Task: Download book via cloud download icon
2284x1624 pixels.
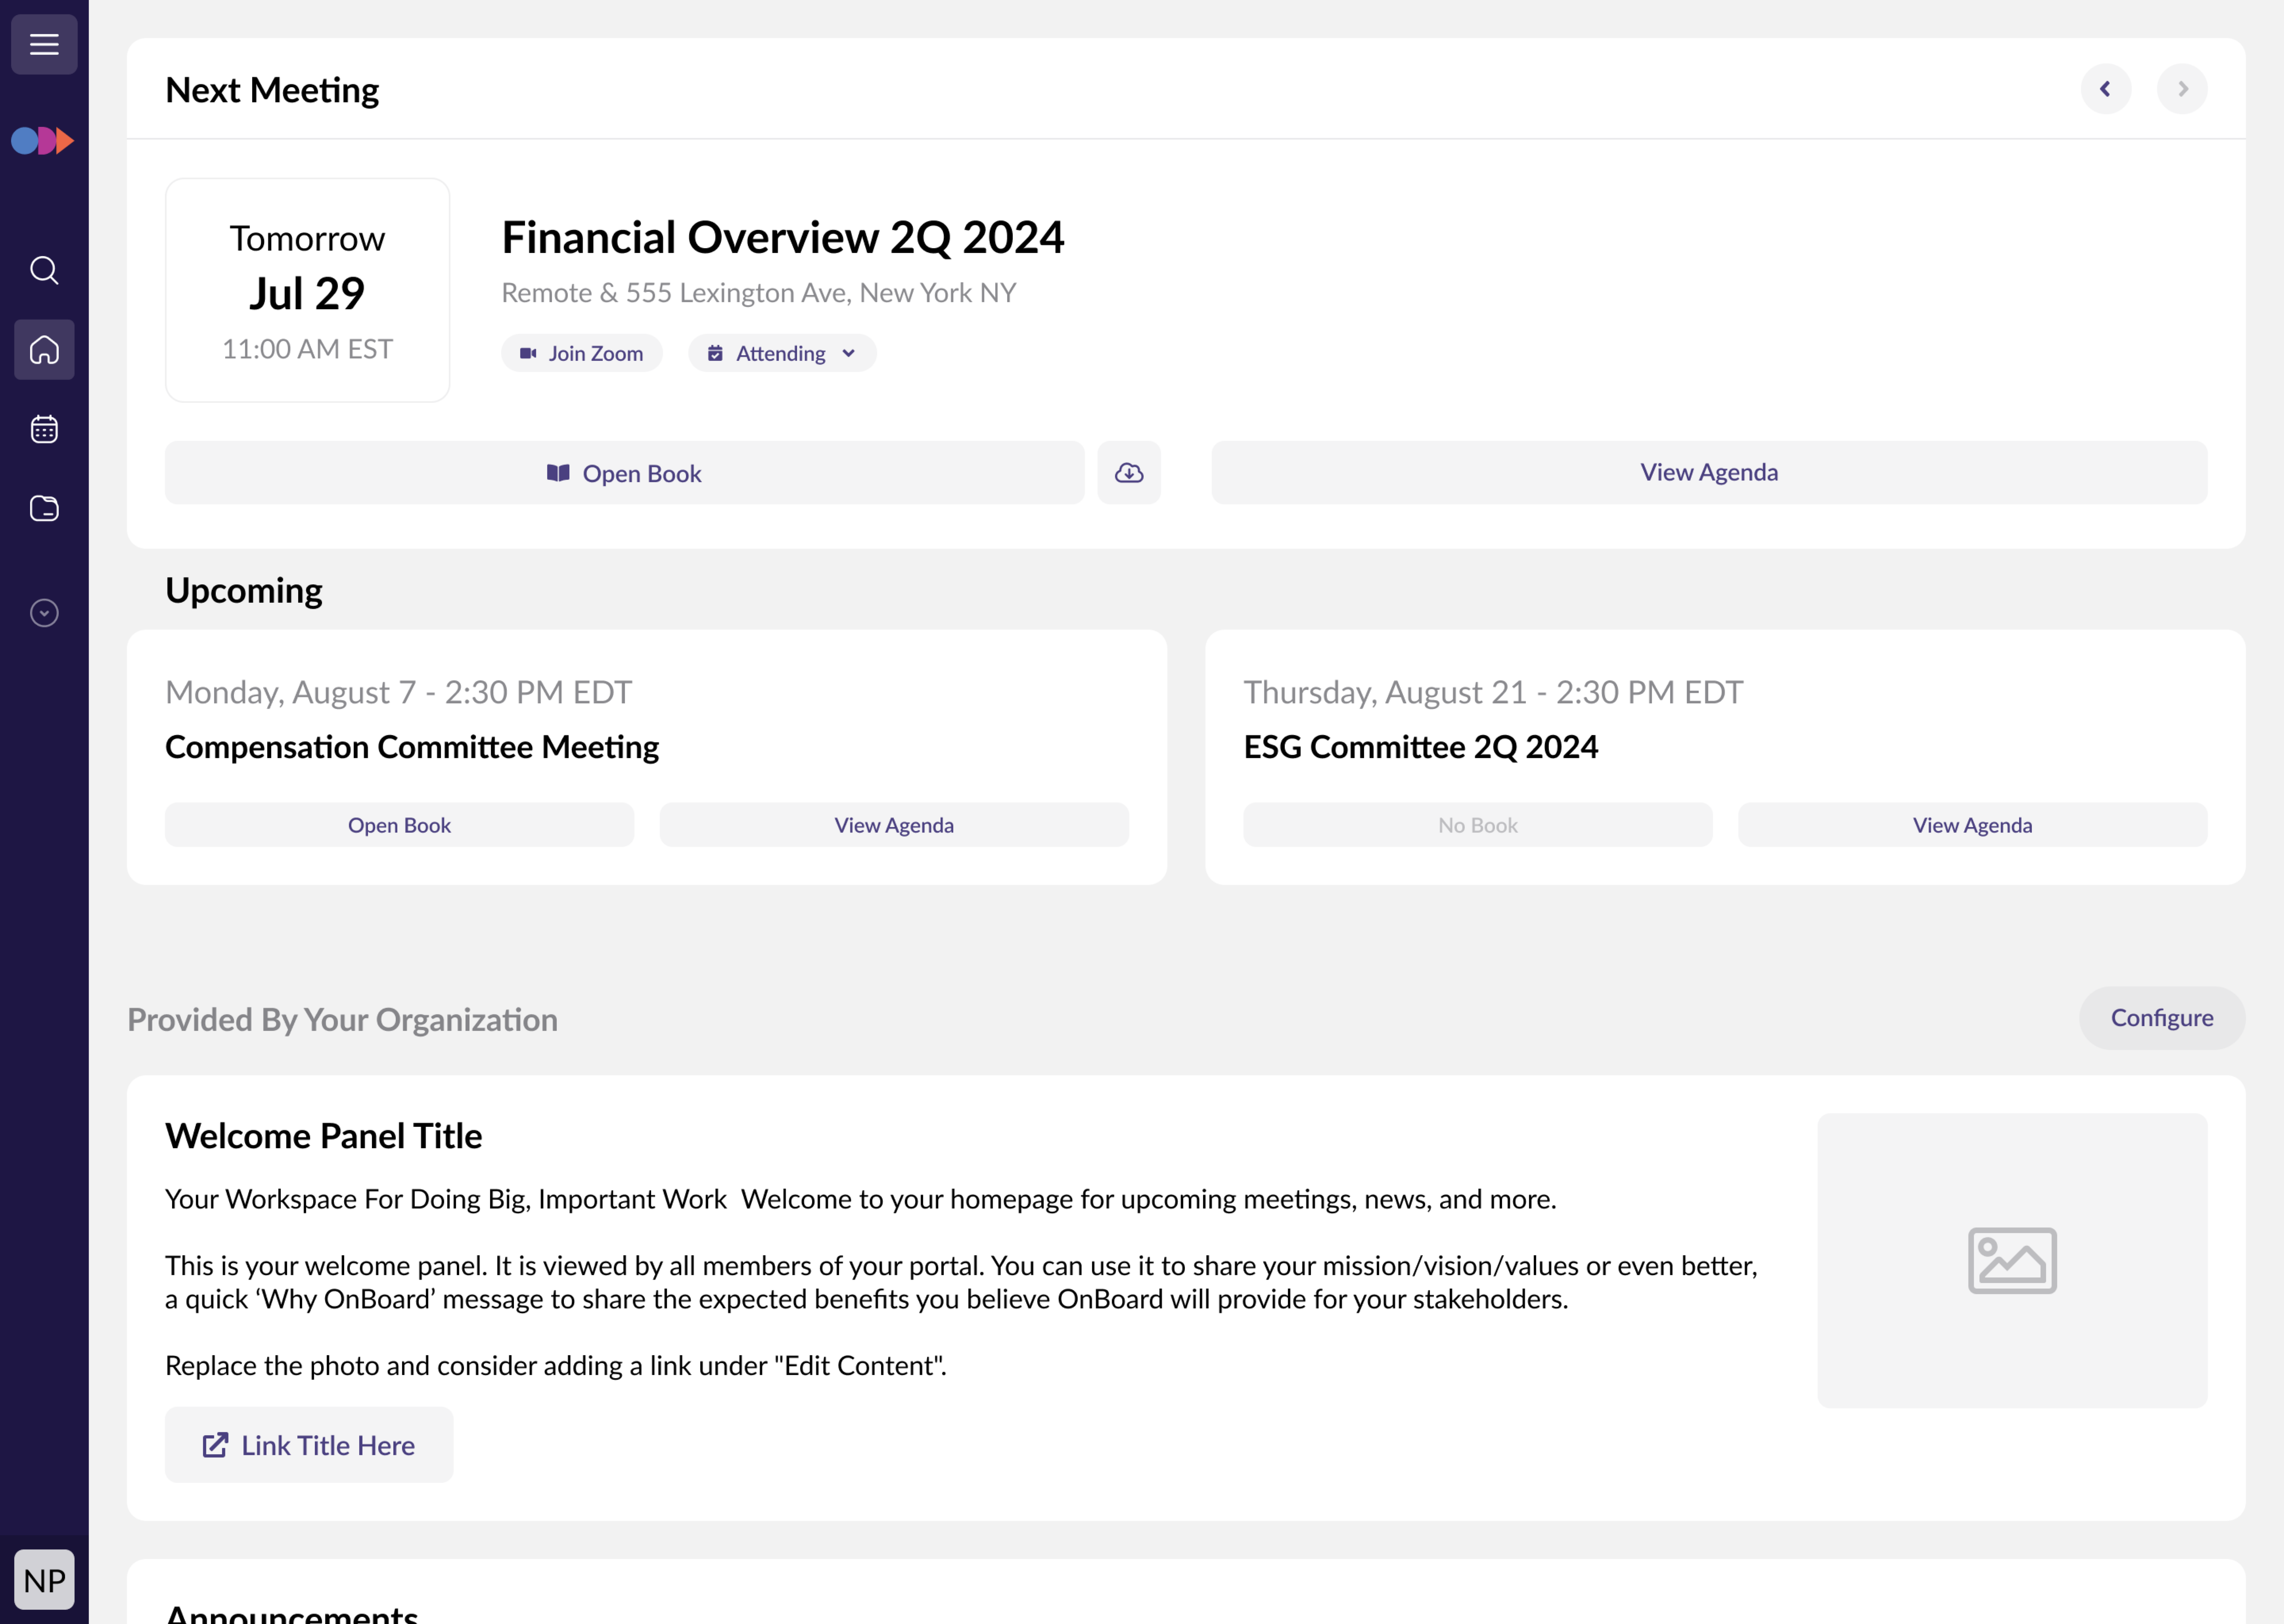Action: coord(1129,473)
